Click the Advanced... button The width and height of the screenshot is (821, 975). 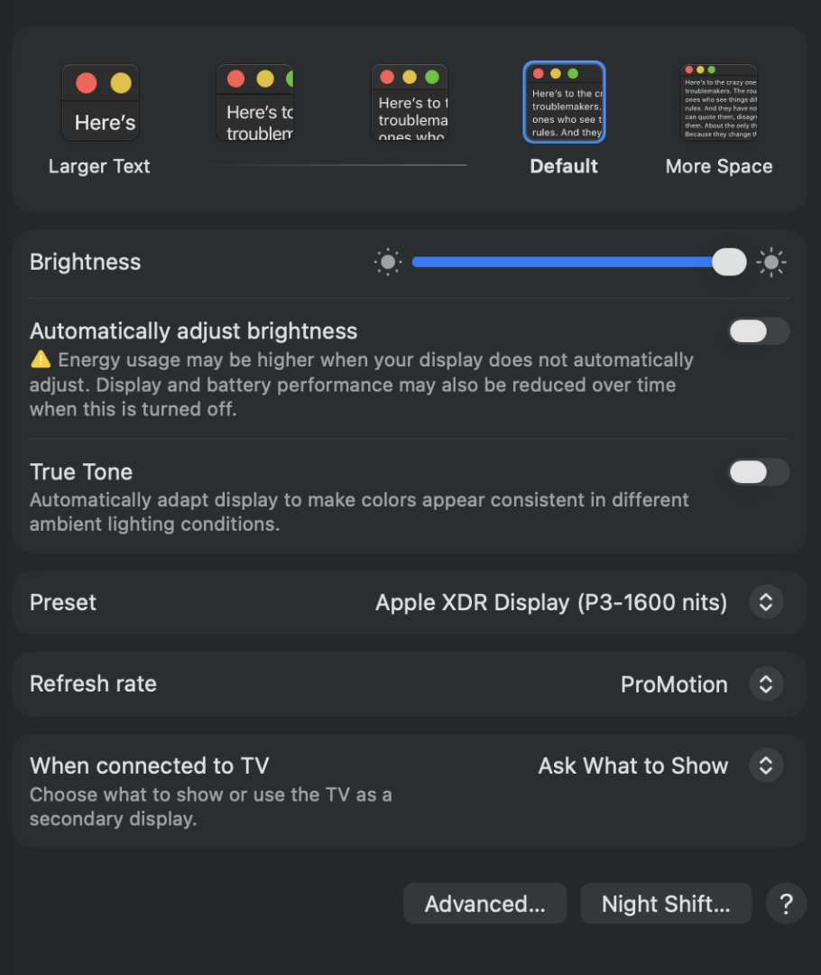point(484,904)
